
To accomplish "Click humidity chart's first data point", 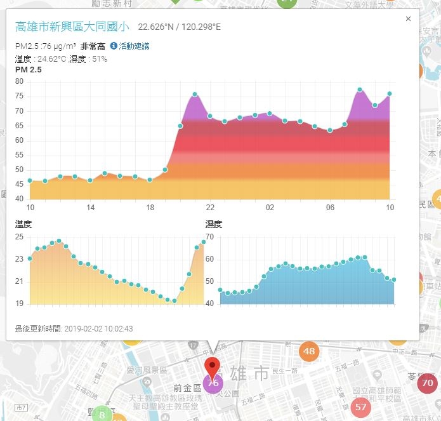I will pyautogui.click(x=220, y=290).
